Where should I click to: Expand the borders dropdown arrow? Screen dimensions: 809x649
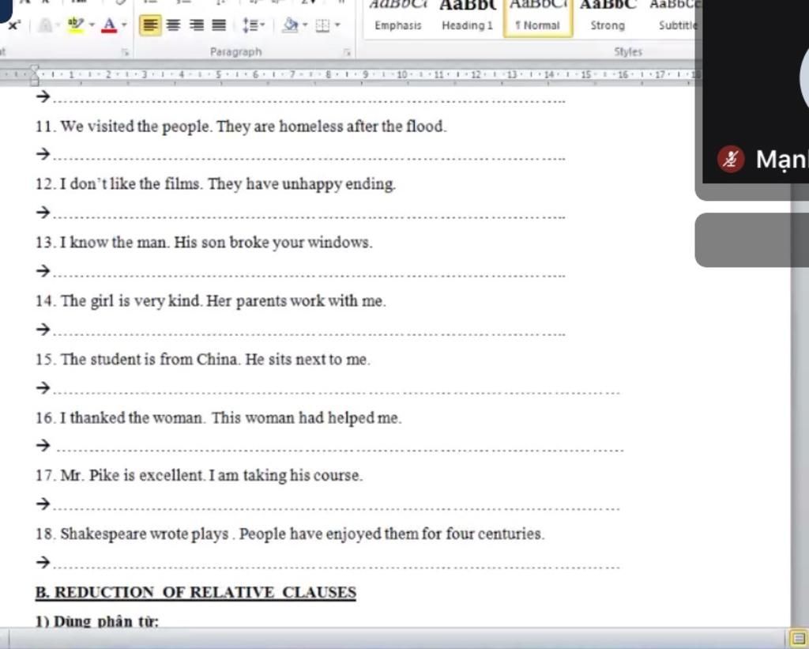(337, 25)
